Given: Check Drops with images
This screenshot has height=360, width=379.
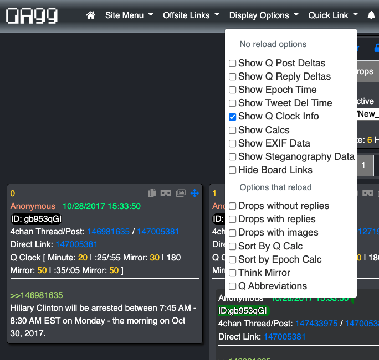Looking at the screenshot, I should click(x=233, y=233).
